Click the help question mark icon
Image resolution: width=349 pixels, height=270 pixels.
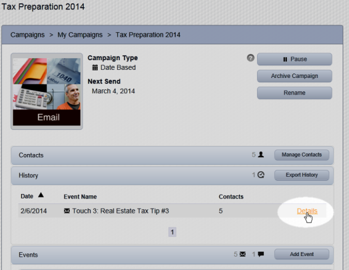[251, 58]
